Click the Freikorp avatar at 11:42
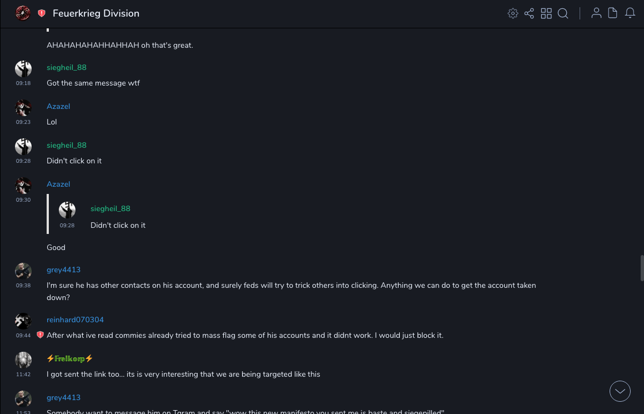The image size is (644, 414). (x=23, y=360)
